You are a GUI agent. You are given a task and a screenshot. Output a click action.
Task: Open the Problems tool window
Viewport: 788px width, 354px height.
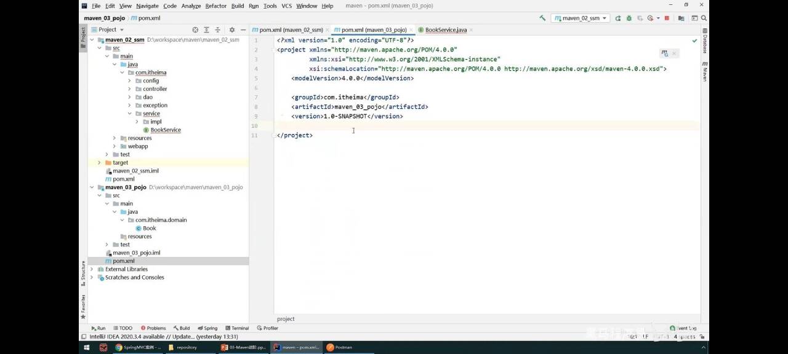(x=153, y=328)
